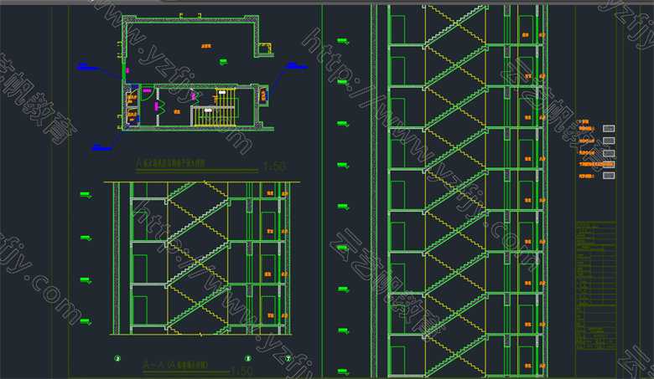Click the leftmost grid axis bubble below section
Screen dimensions: 654x379
point(117,358)
